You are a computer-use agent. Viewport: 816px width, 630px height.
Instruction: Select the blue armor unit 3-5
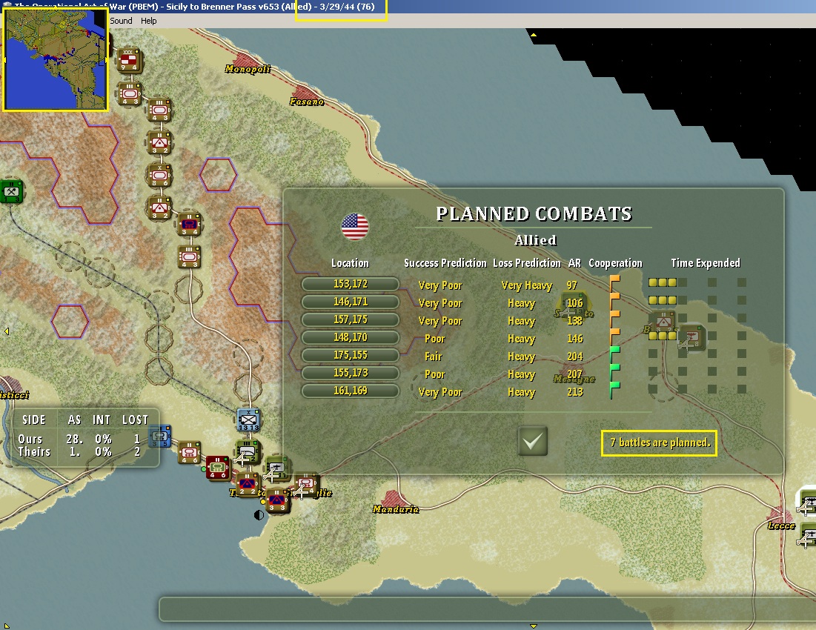point(160,436)
